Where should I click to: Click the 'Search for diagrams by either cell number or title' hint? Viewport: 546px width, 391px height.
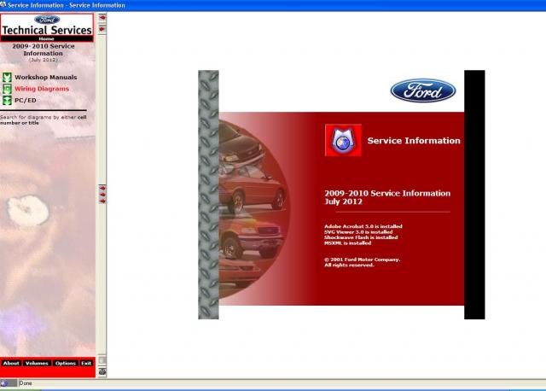[x=44, y=120]
